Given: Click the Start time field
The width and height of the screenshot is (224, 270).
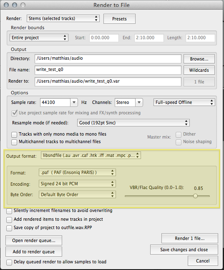Looking at the screenshot, I should (x=104, y=38).
